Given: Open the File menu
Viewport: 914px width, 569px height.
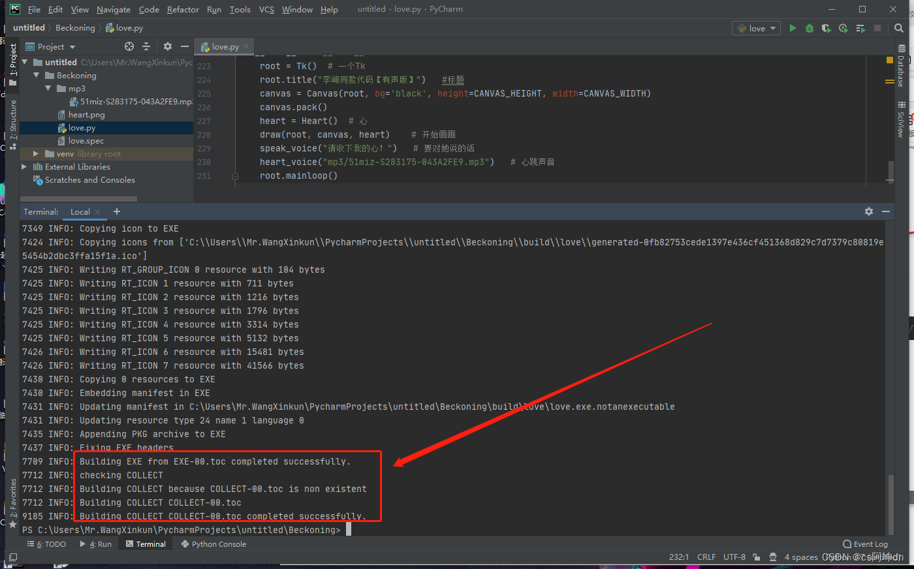Looking at the screenshot, I should point(34,9).
